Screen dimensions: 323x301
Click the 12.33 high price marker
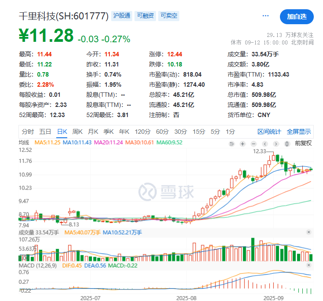click(260, 151)
